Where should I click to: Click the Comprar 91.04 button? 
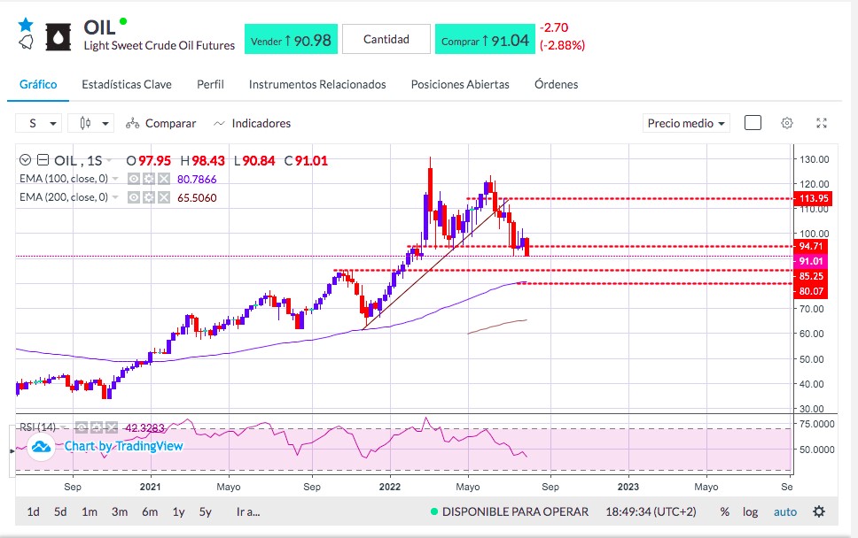pyautogui.click(x=485, y=39)
